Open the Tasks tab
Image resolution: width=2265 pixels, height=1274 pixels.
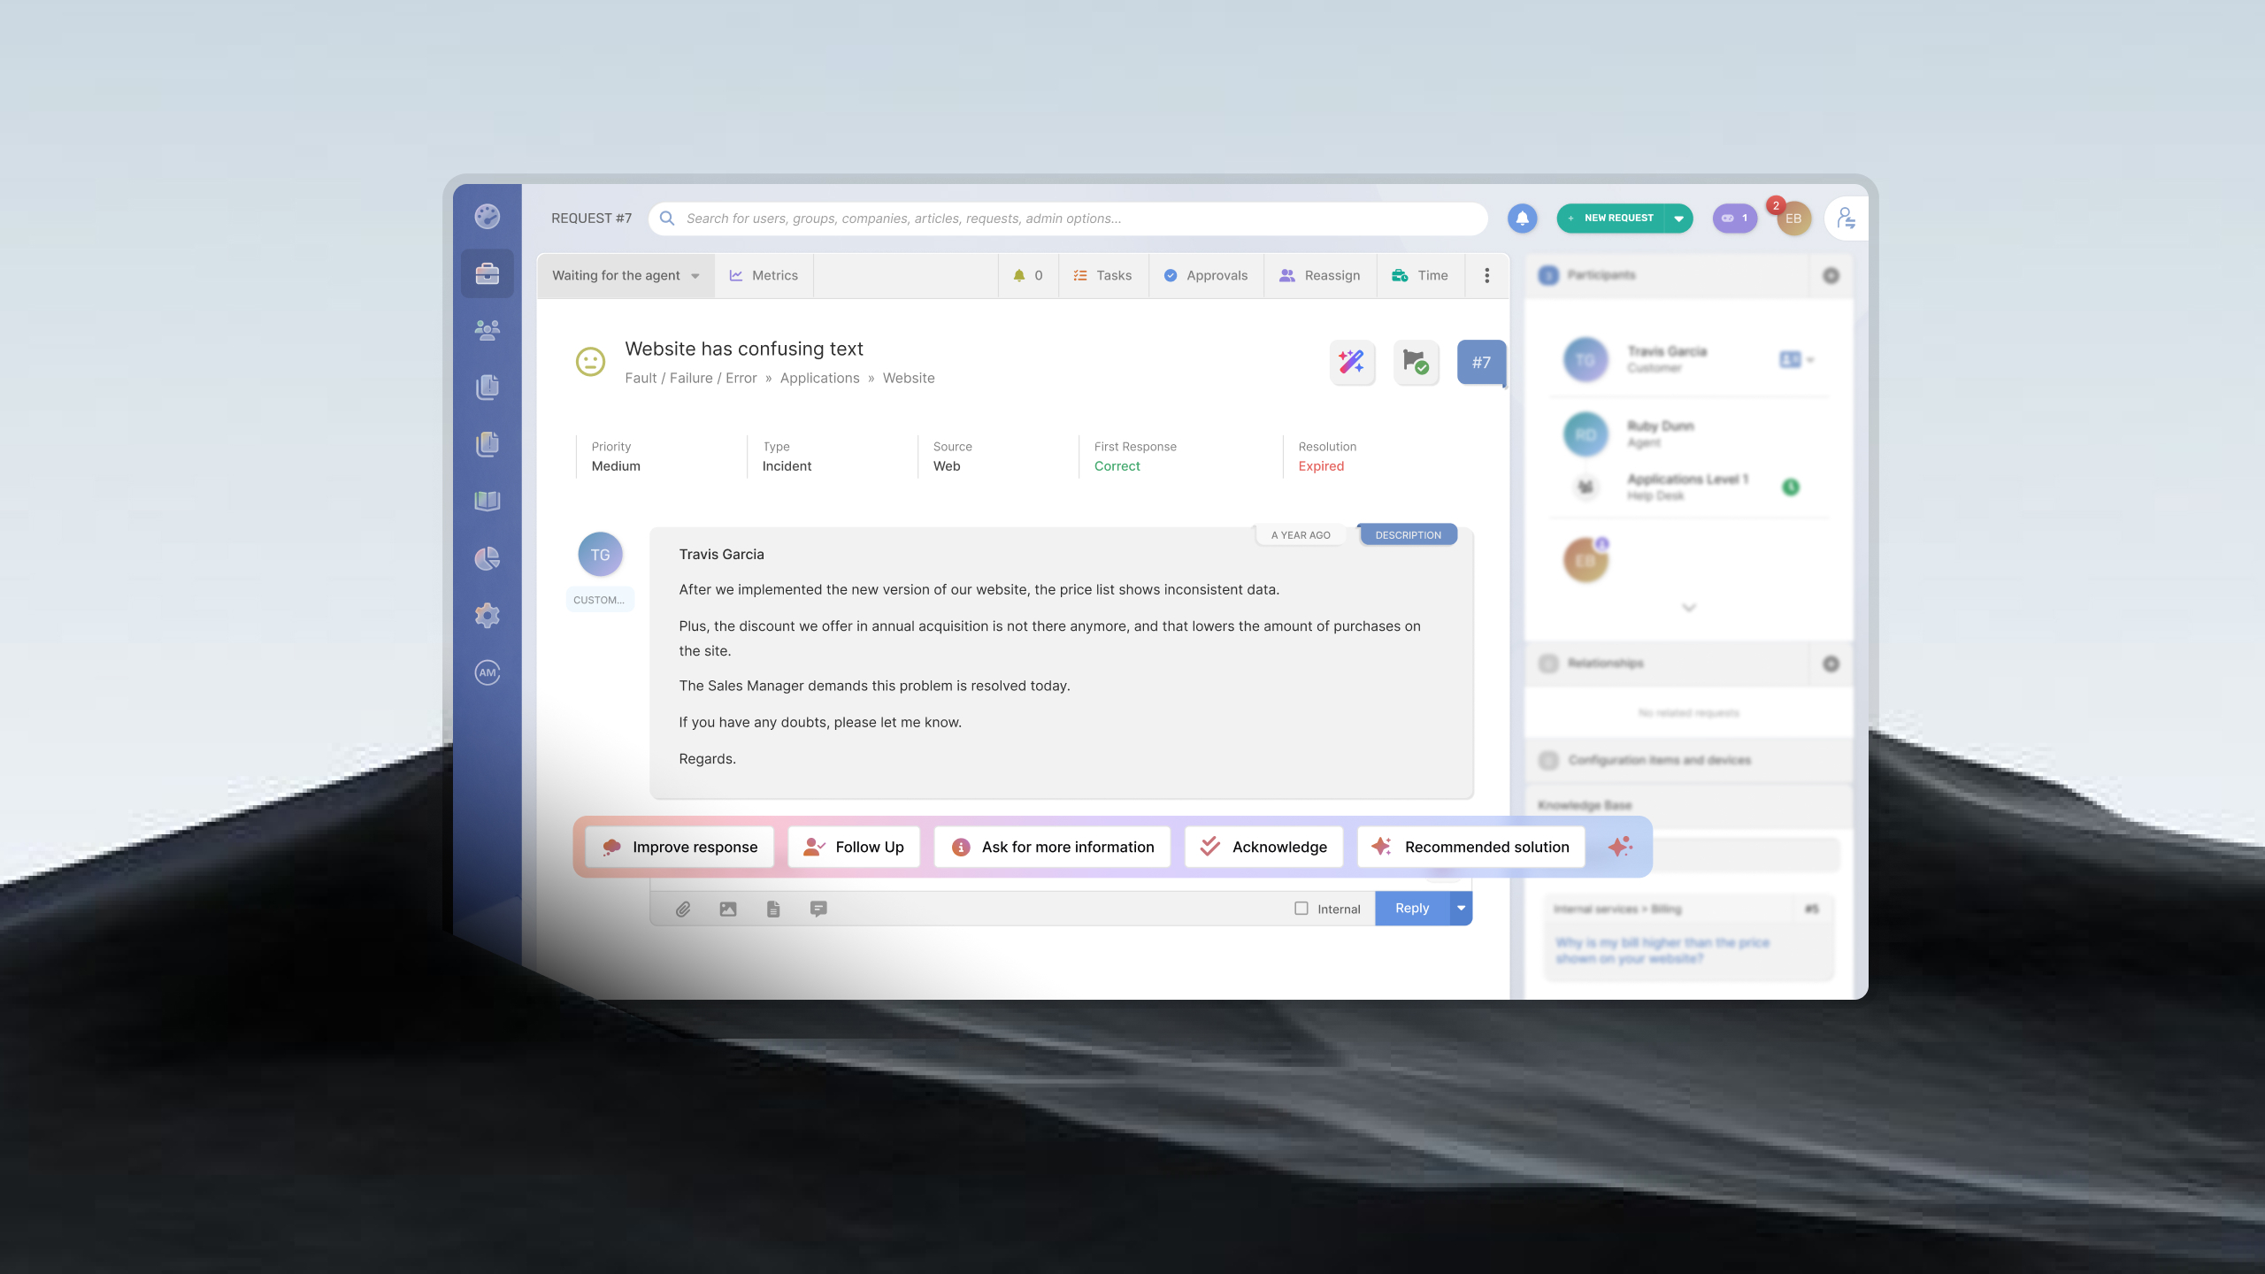click(x=1102, y=275)
